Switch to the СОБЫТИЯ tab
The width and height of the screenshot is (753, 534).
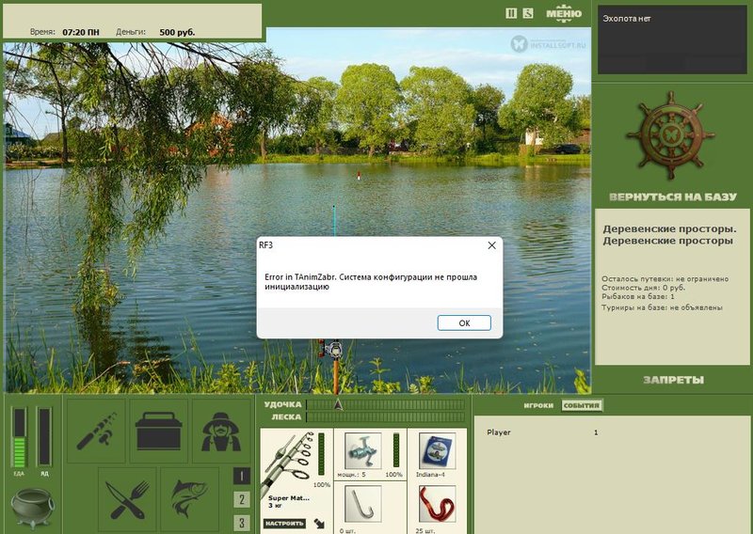(x=582, y=405)
